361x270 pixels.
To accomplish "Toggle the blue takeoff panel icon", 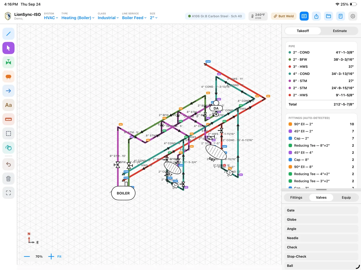I will (x=304, y=16).
